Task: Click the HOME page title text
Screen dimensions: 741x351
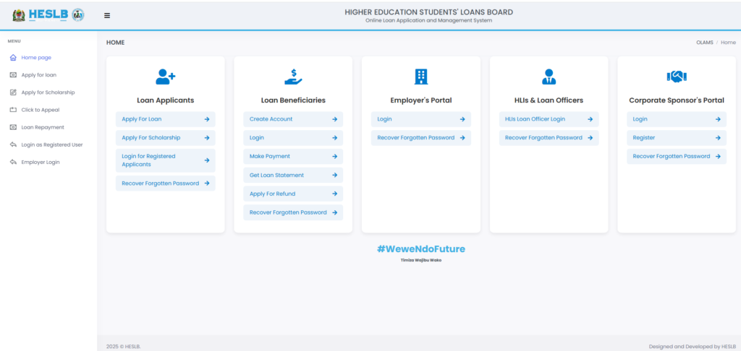Action: (115, 43)
